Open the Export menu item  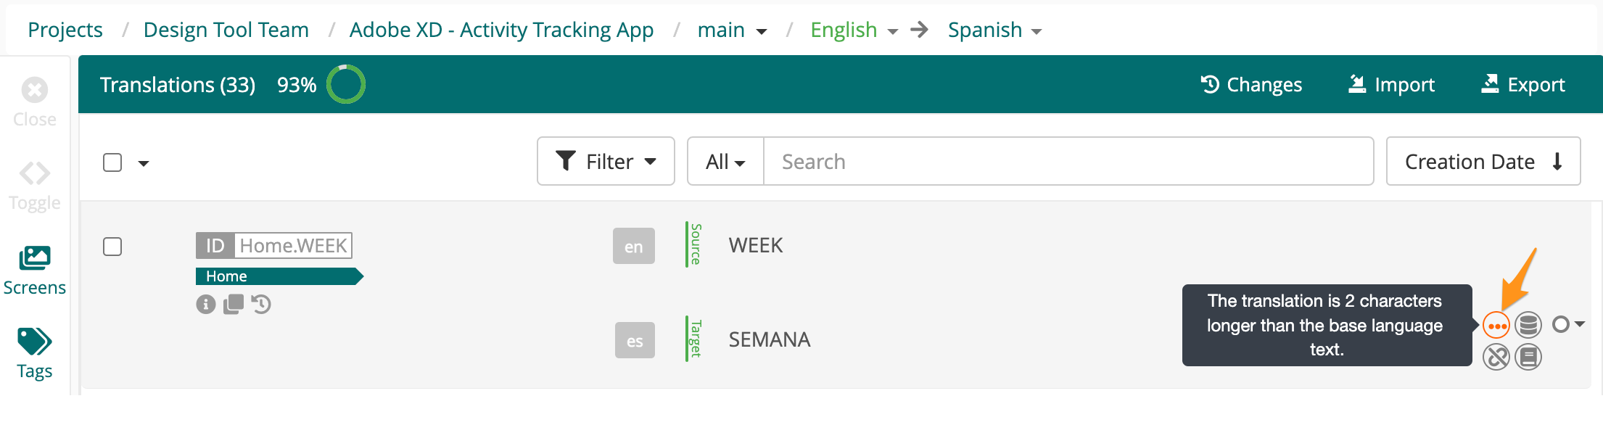pos(1522,85)
